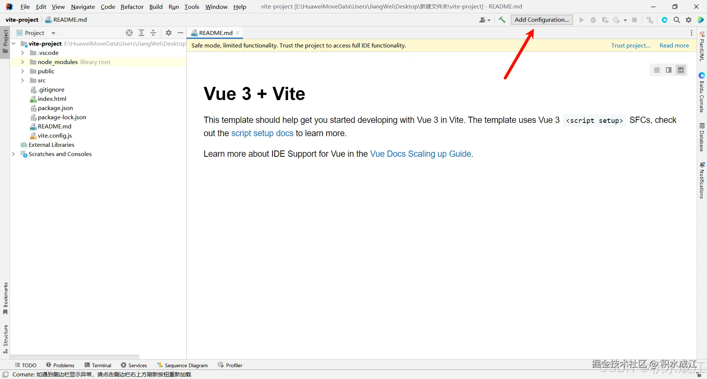Image resolution: width=707 pixels, height=379 pixels.
Task: Expand the node_modules folder
Action: coord(22,62)
